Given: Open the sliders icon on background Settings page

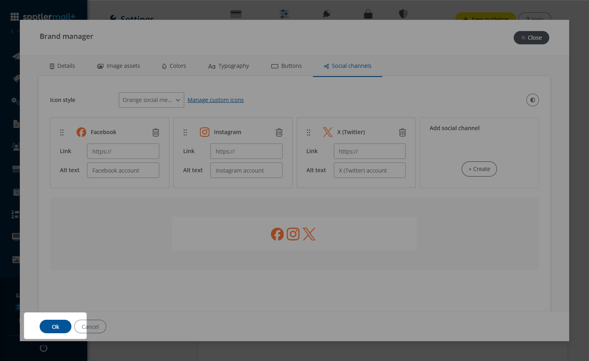Looking at the screenshot, I should [x=284, y=14].
